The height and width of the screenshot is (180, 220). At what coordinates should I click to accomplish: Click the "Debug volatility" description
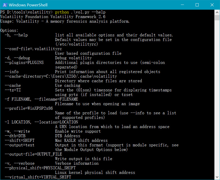pyautogui.click(x=73, y=58)
